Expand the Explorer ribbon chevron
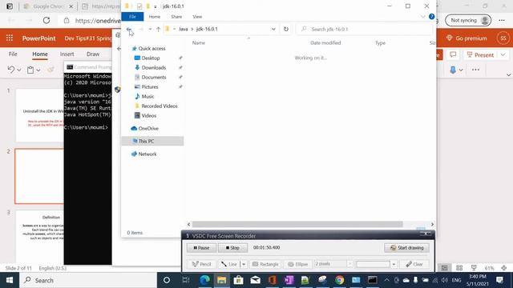Viewport: 513px width, 288px height. click(x=423, y=17)
